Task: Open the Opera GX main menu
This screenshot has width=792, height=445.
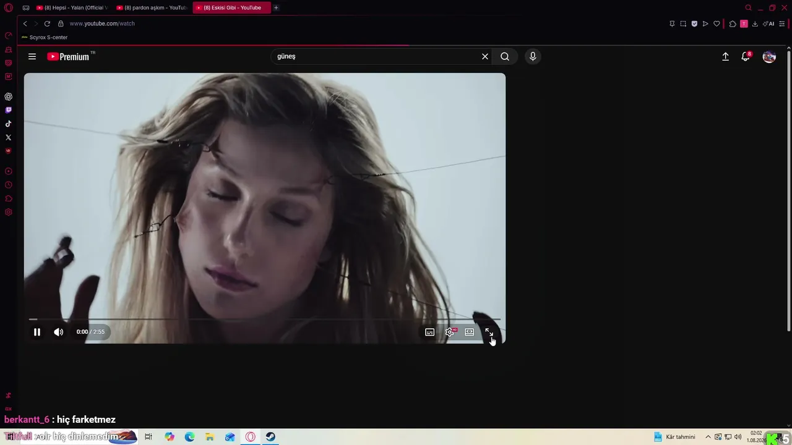Action: click(8, 7)
